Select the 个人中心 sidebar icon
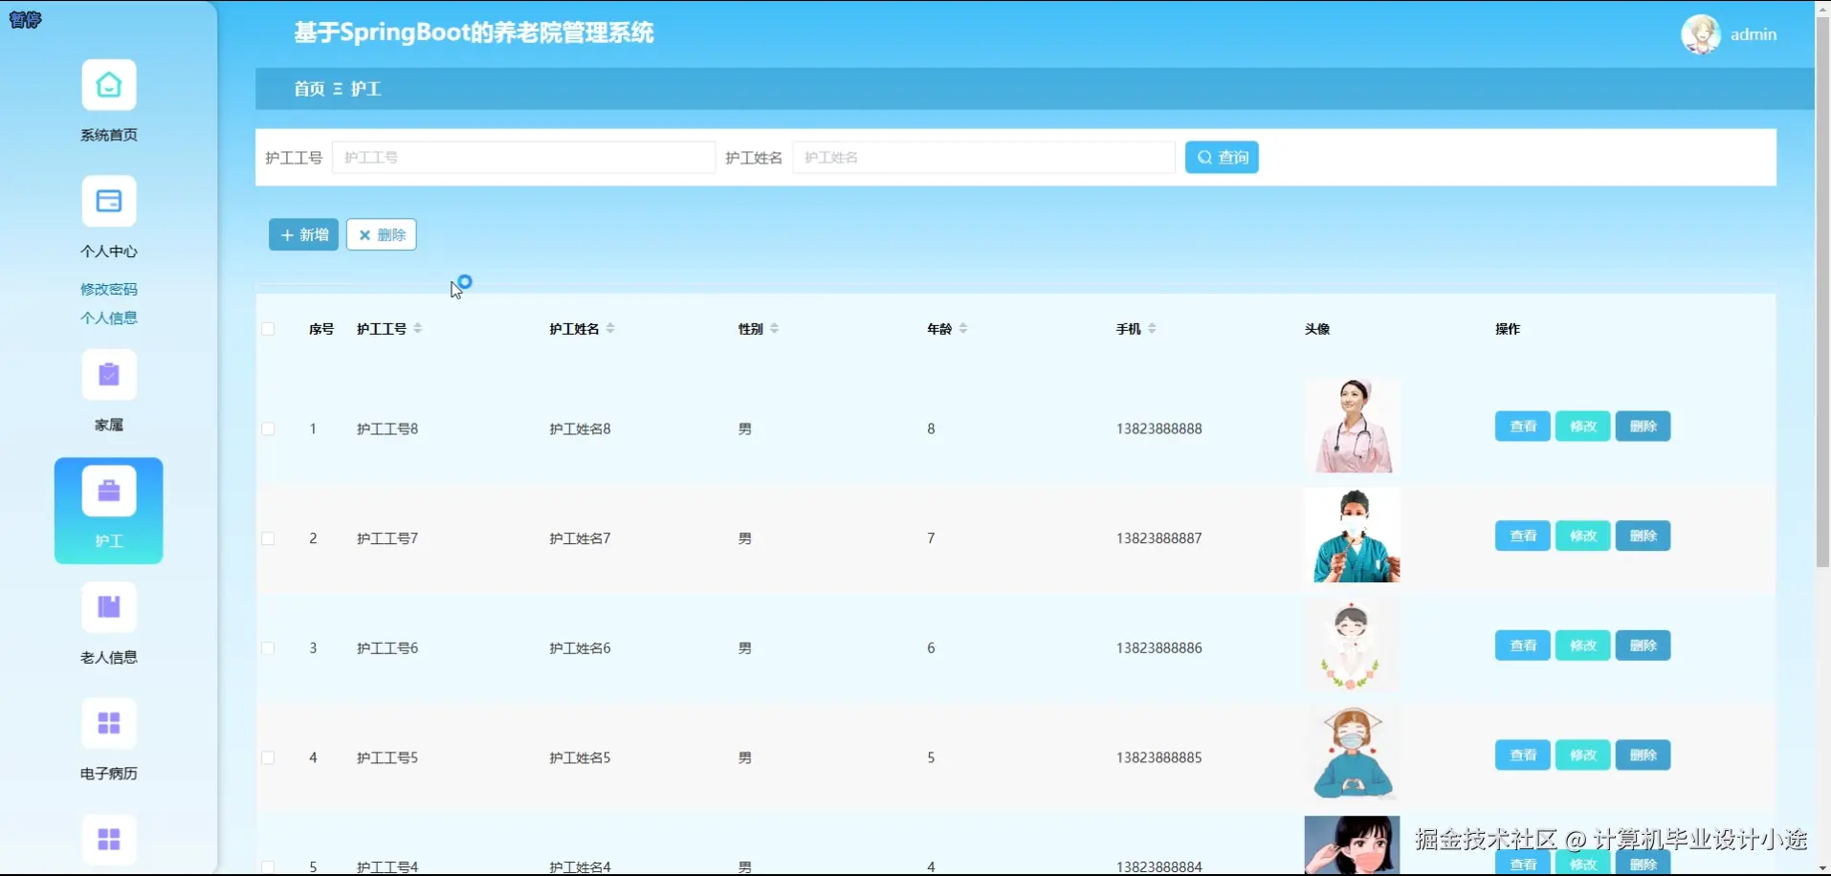1831x876 pixels. 108,201
